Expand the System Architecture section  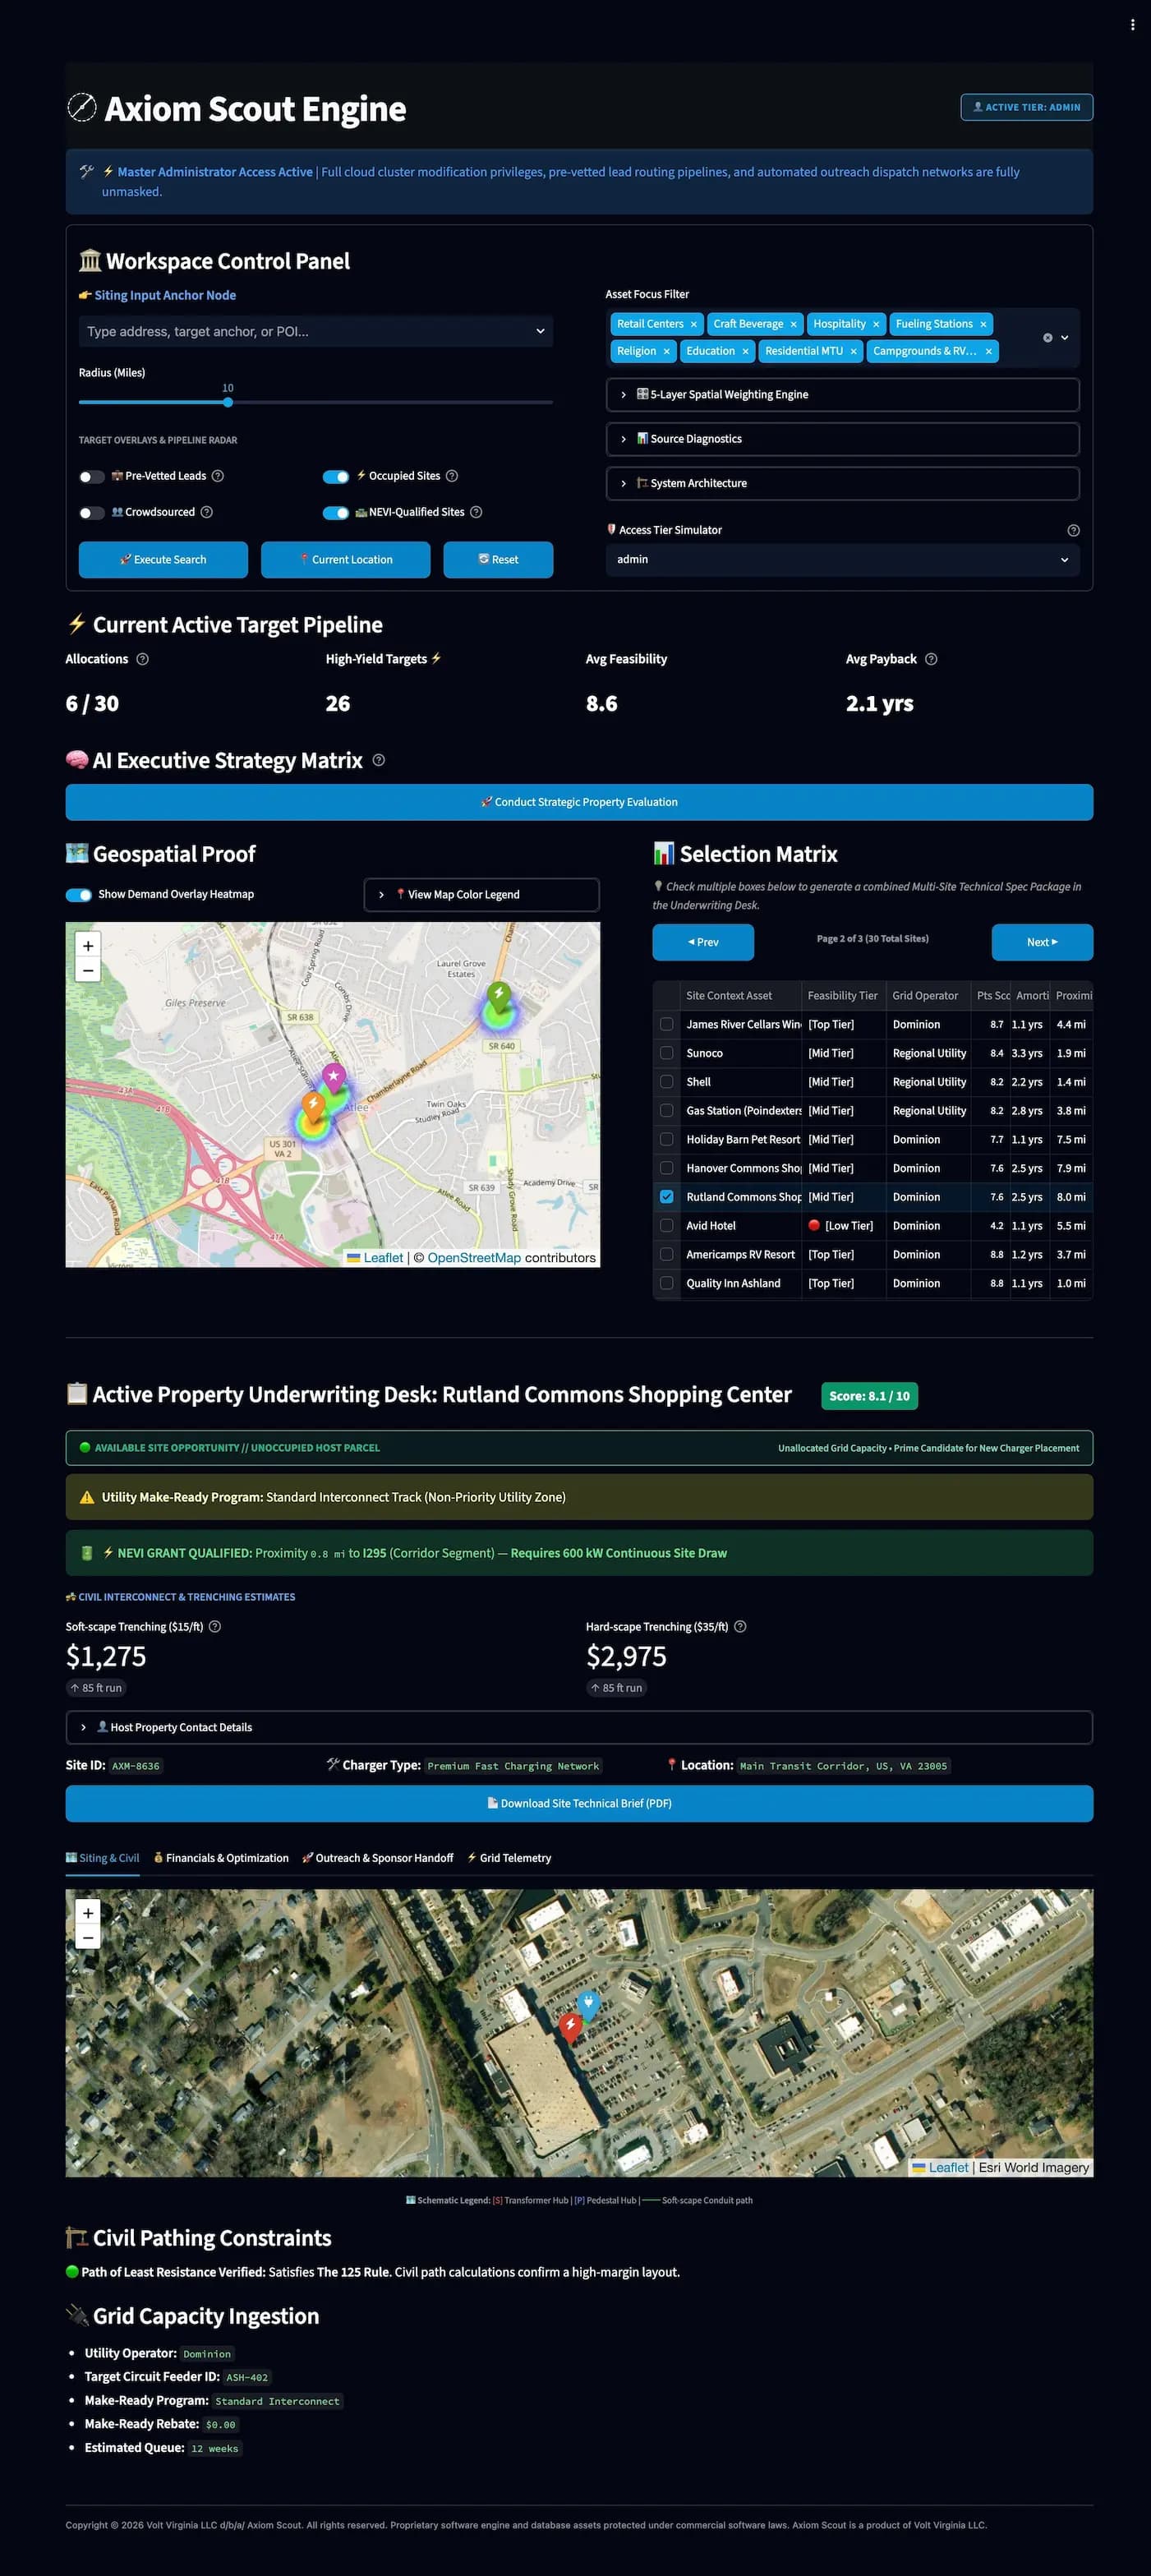tap(842, 483)
